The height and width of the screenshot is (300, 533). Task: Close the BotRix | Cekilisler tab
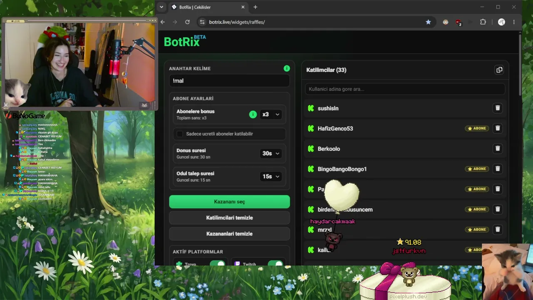click(243, 7)
